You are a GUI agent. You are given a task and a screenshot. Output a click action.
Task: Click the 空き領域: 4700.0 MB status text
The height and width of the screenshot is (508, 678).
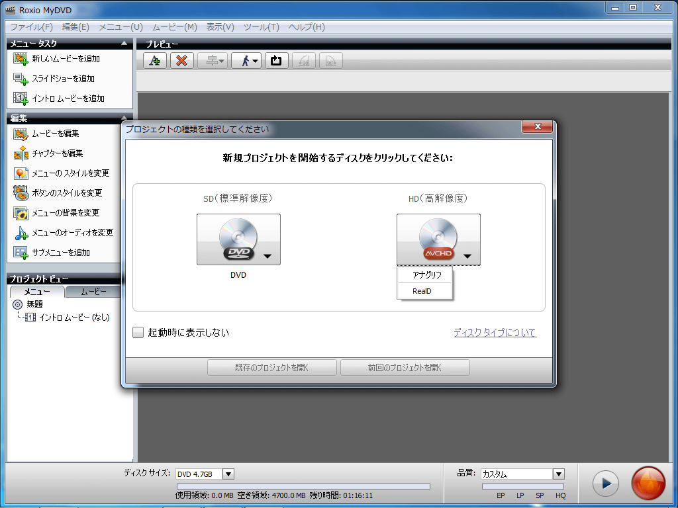[x=271, y=495]
